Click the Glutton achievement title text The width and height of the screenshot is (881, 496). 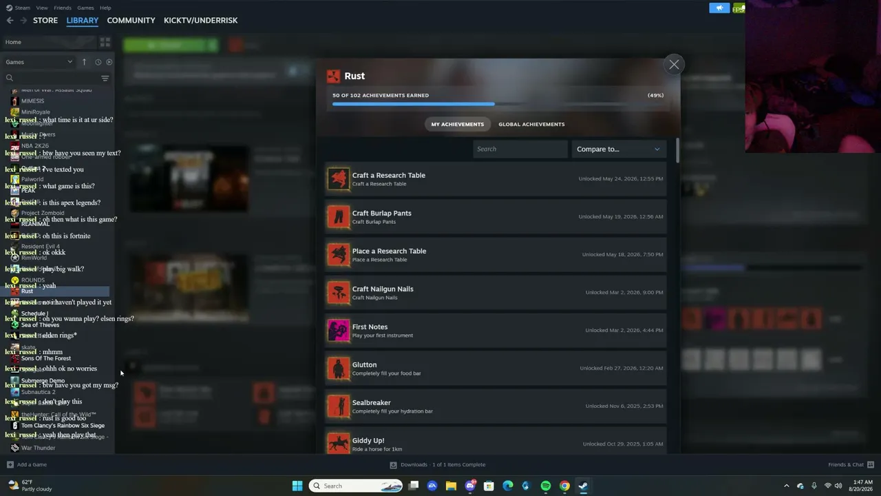point(364,364)
